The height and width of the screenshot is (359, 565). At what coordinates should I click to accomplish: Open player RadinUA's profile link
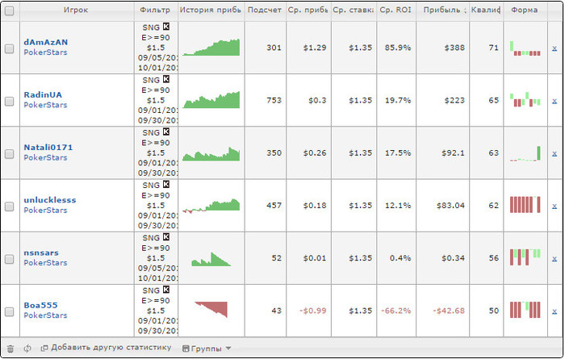click(x=39, y=95)
